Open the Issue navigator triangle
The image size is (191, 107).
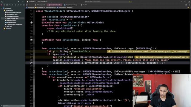tap(13, 5)
